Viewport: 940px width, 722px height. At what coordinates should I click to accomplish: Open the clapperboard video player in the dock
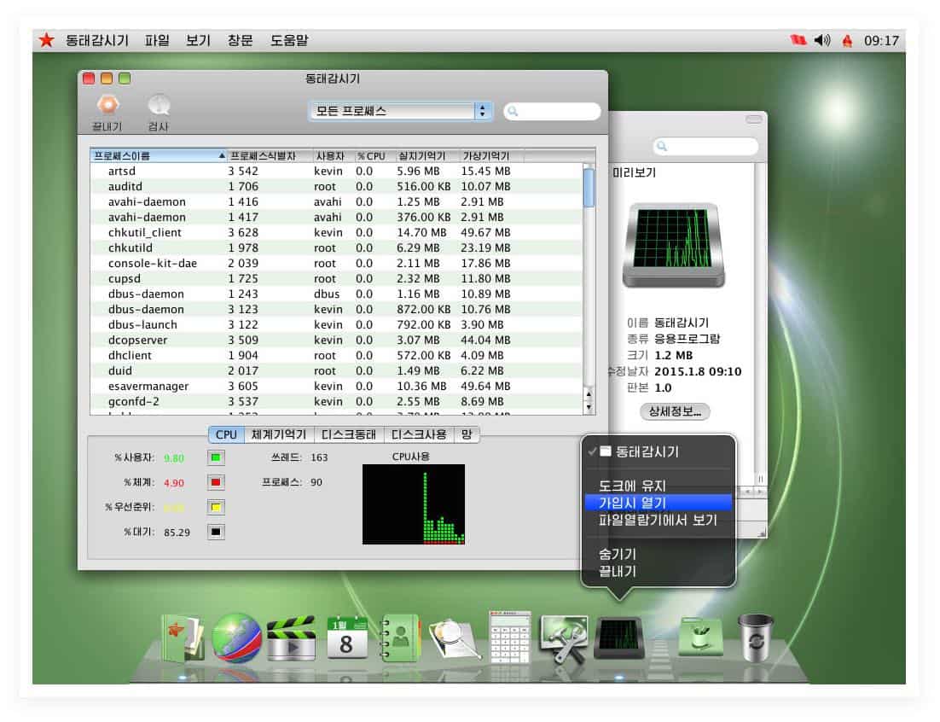coord(292,639)
